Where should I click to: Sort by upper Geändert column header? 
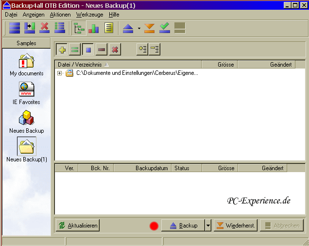pyautogui.click(x=266, y=65)
